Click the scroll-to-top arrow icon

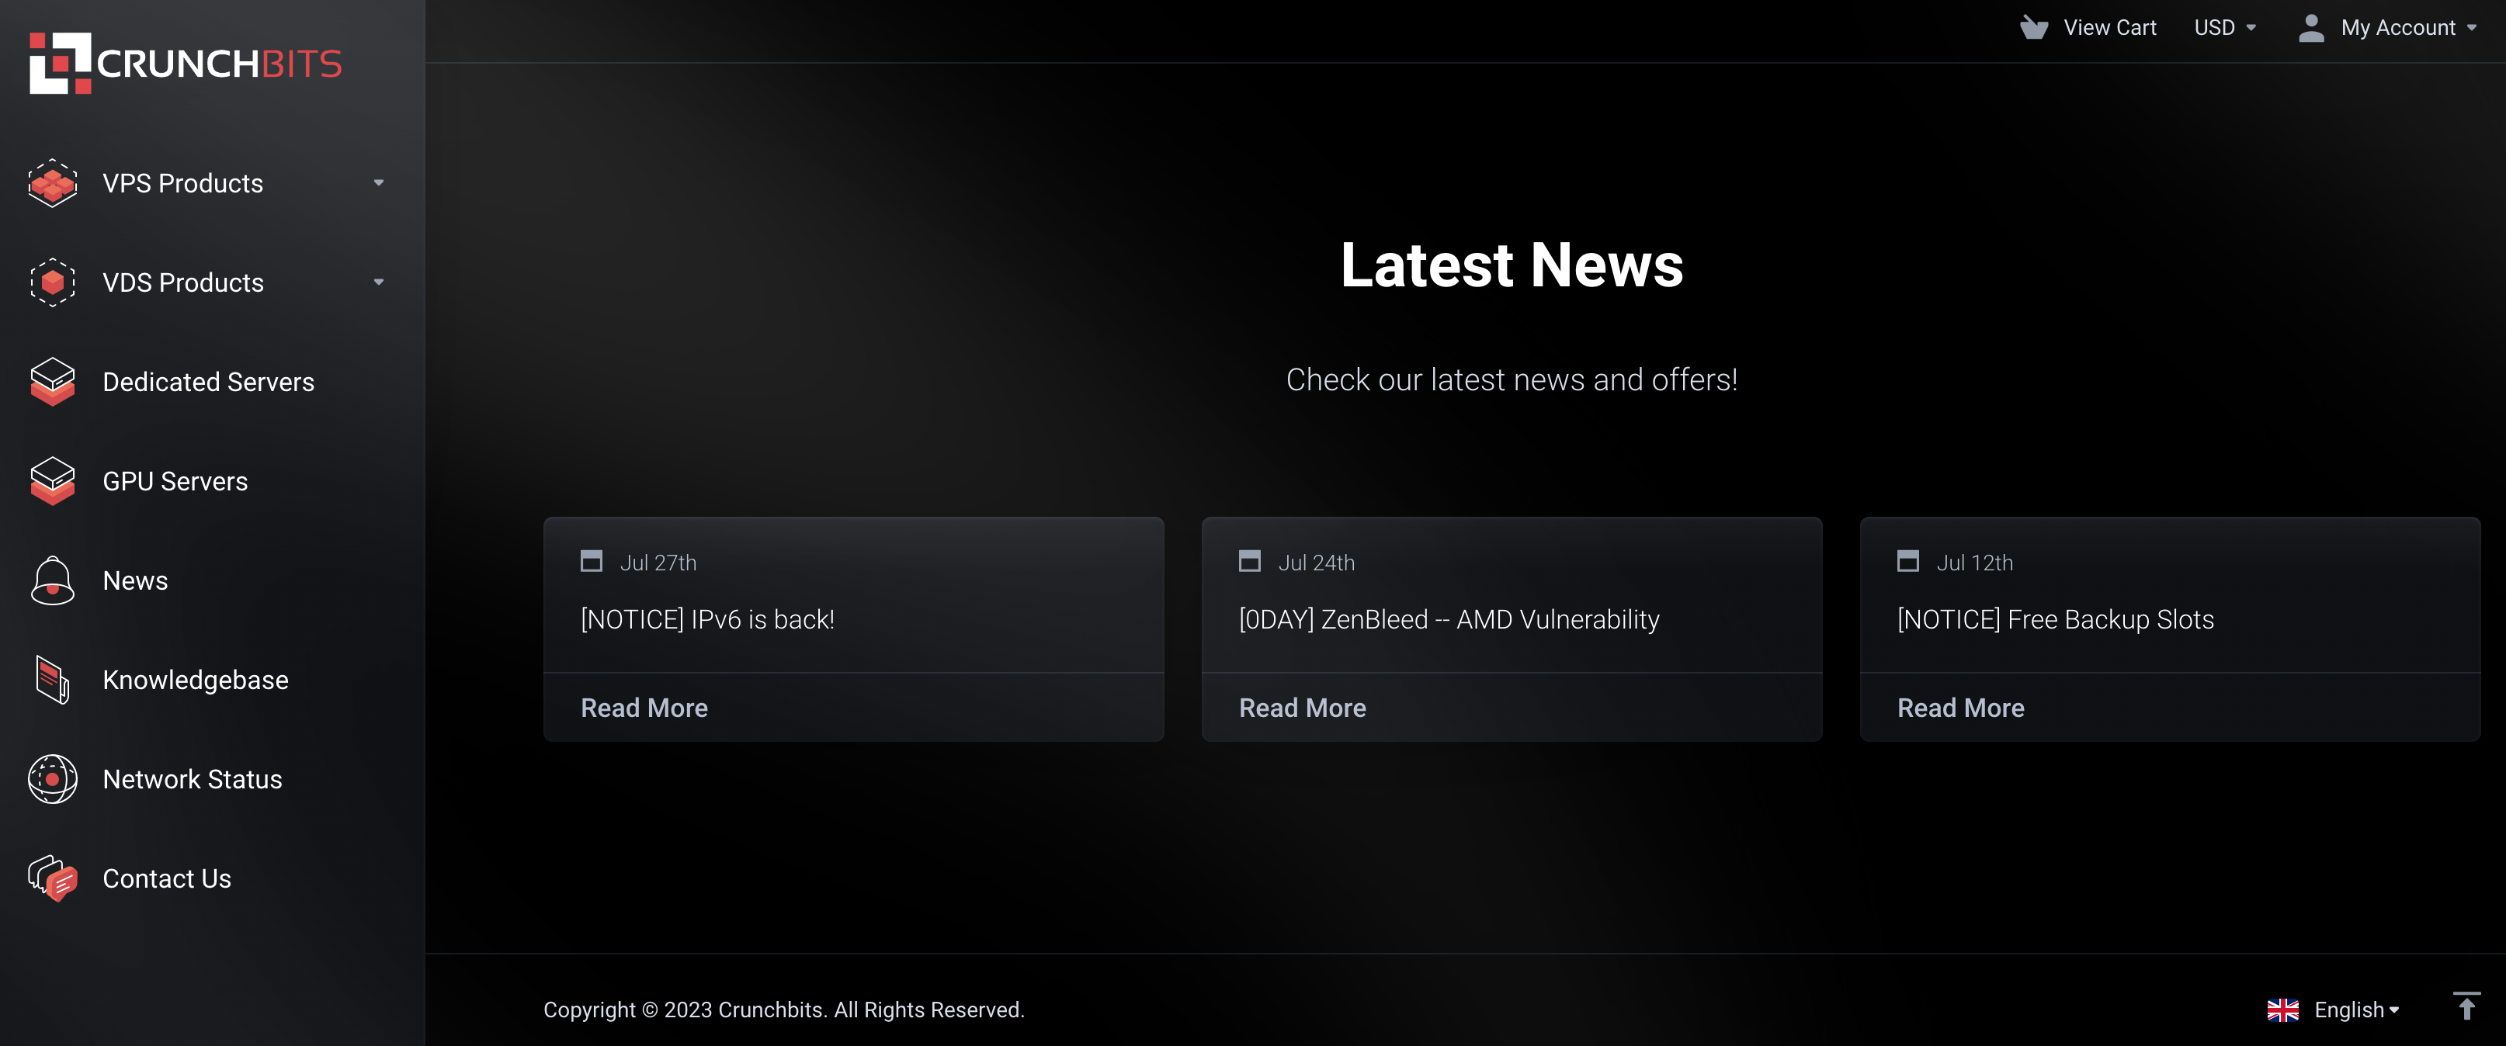pos(2466,1007)
